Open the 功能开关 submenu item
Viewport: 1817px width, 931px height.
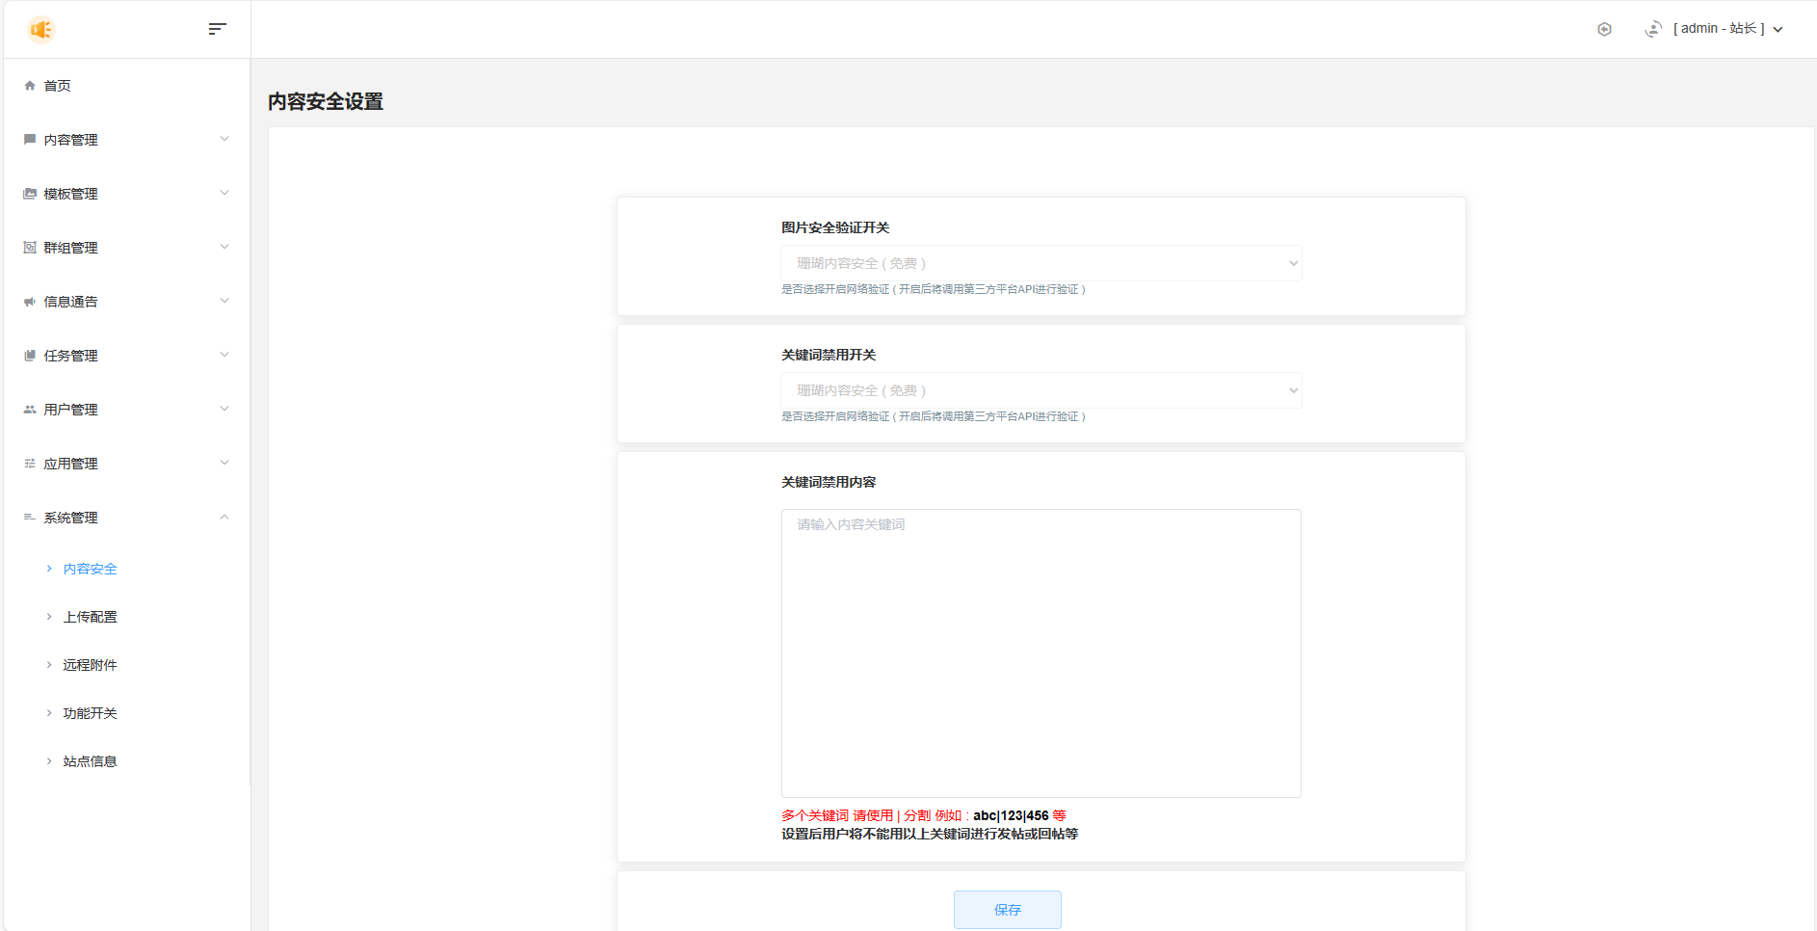click(x=90, y=713)
